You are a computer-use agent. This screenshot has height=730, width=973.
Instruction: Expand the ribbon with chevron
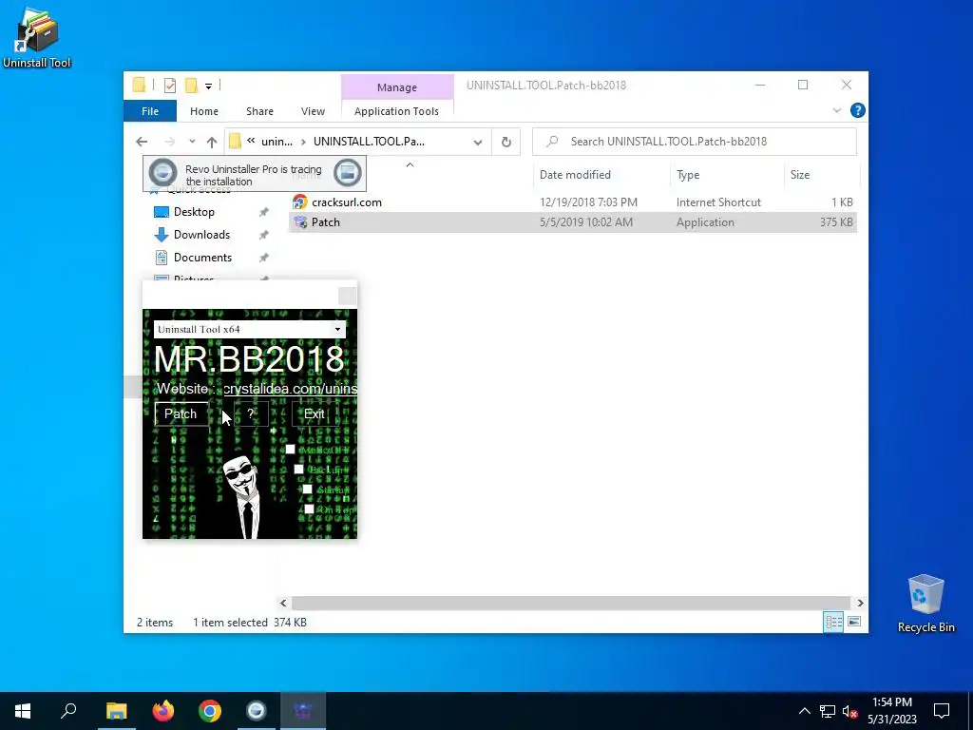point(836,110)
